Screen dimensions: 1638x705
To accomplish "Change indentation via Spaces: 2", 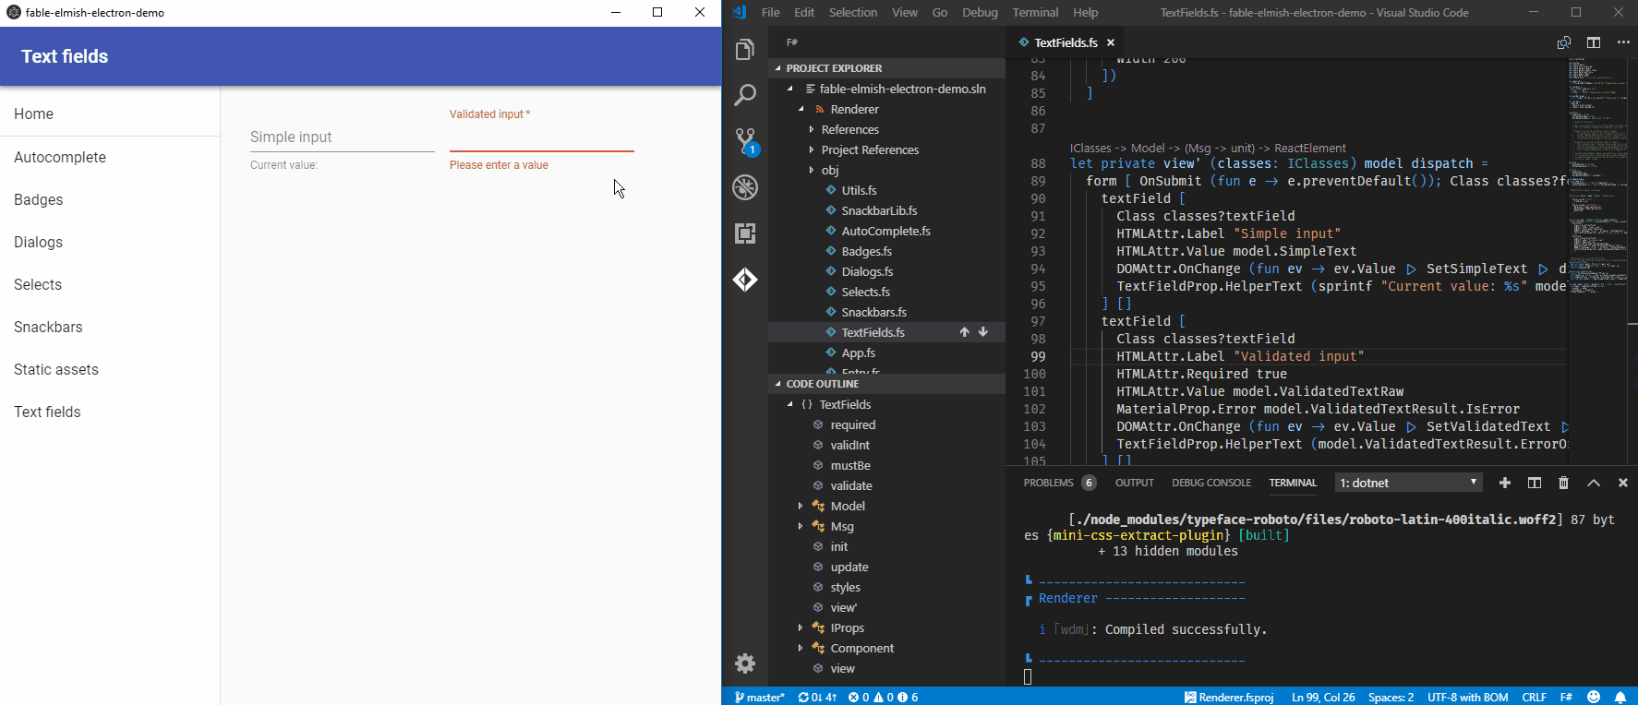I will [1391, 697].
